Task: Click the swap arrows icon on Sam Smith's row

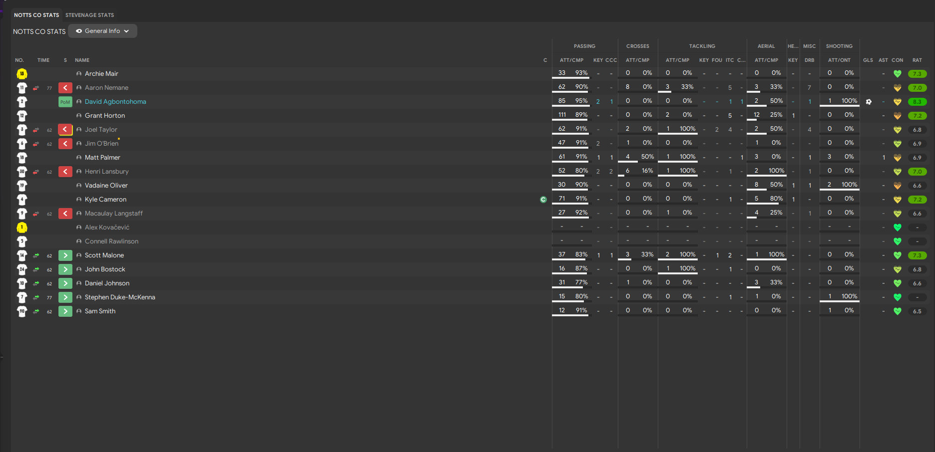Action: tap(36, 311)
